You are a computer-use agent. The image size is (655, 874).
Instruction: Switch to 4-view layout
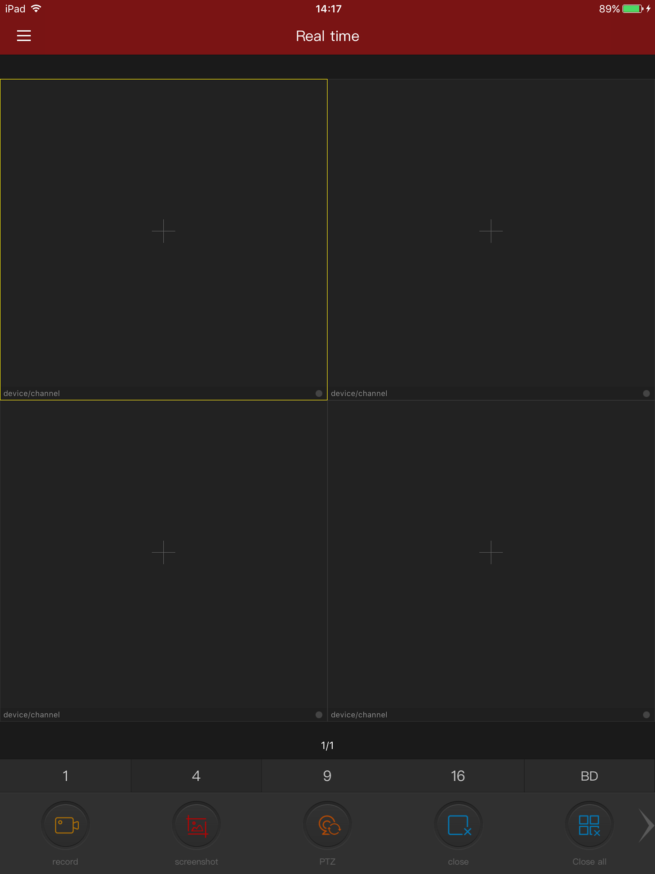pyautogui.click(x=196, y=775)
